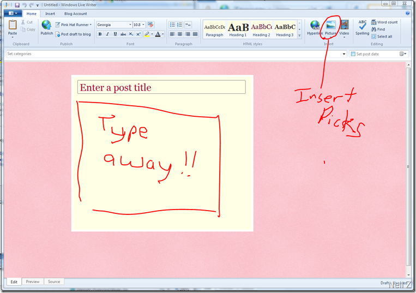Click the clear formatting icon
416x293 pixels.
[150, 25]
